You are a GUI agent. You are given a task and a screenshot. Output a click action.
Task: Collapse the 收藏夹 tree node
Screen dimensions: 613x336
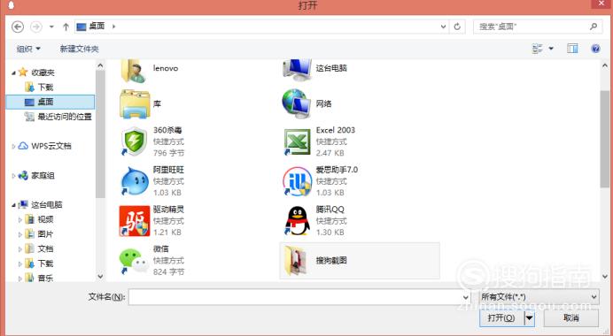pyautogui.click(x=13, y=73)
